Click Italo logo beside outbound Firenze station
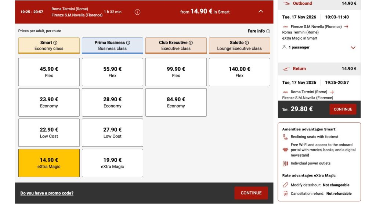 click(285, 27)
